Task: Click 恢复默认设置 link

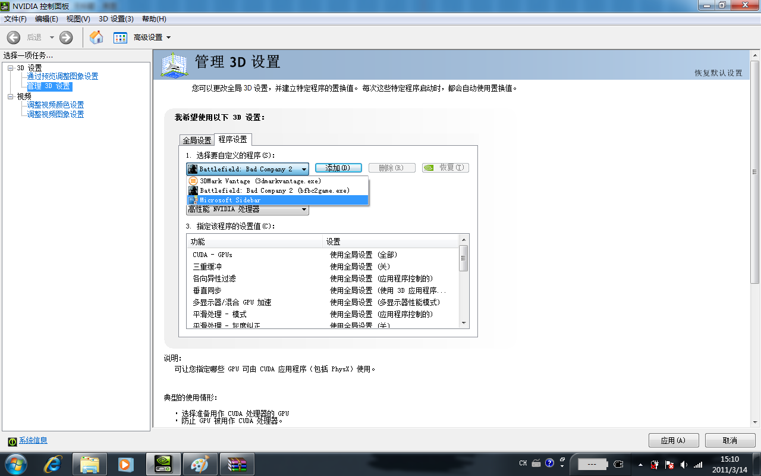Action: point(718,73)
